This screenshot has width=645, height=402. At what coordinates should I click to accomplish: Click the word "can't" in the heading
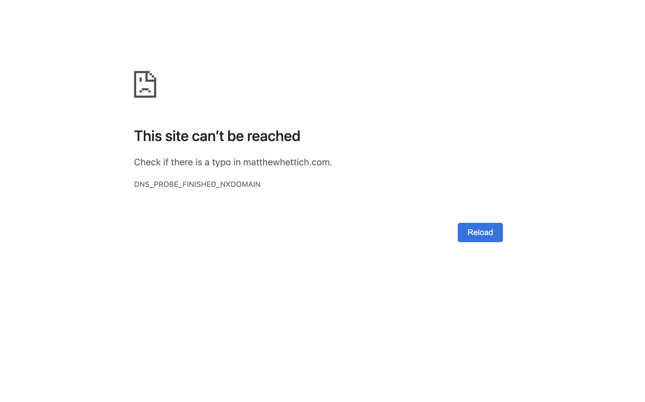tap(208, 136)
